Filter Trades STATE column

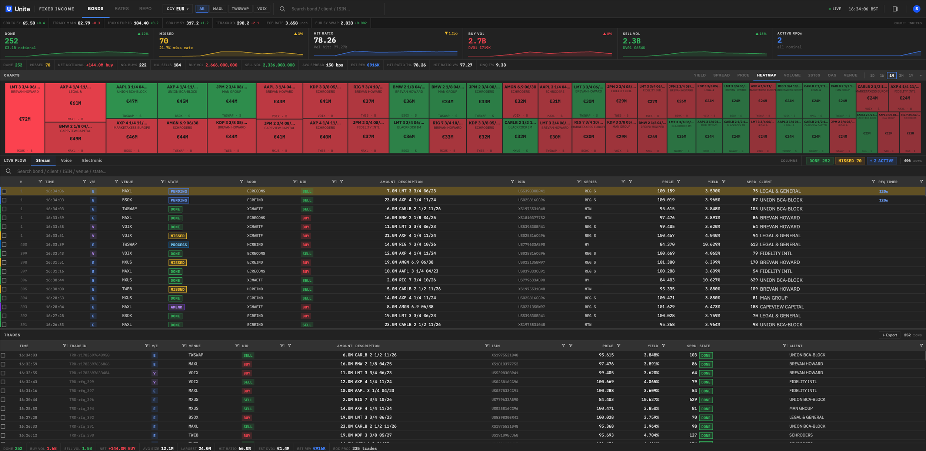784,345
